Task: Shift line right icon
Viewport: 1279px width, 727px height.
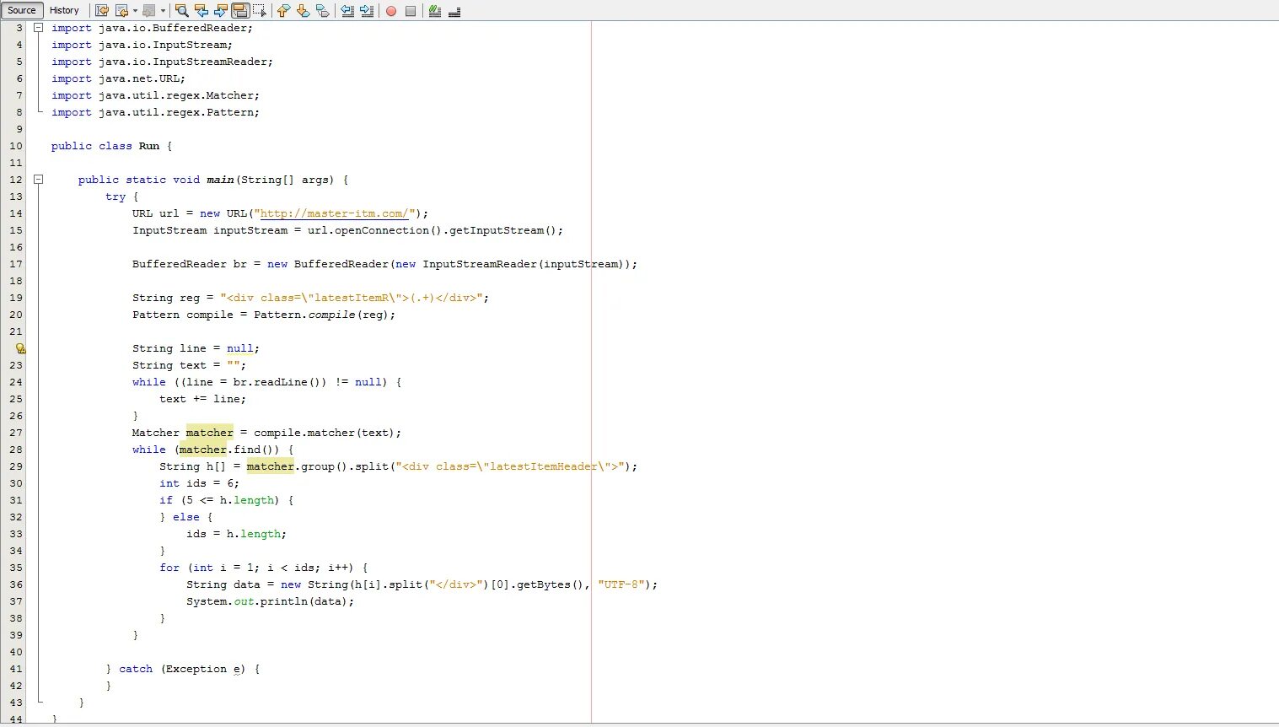Action: (x=366, y=11)
